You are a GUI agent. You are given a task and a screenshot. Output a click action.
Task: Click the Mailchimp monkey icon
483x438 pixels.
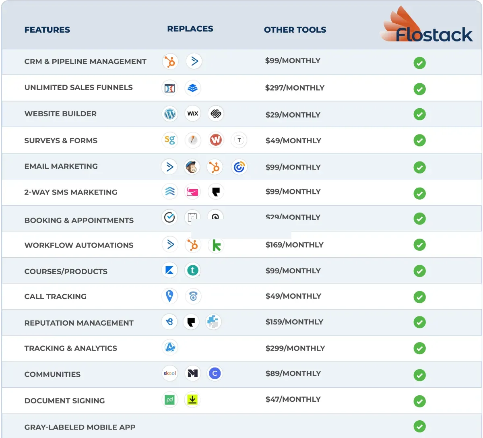click(192, 167)
